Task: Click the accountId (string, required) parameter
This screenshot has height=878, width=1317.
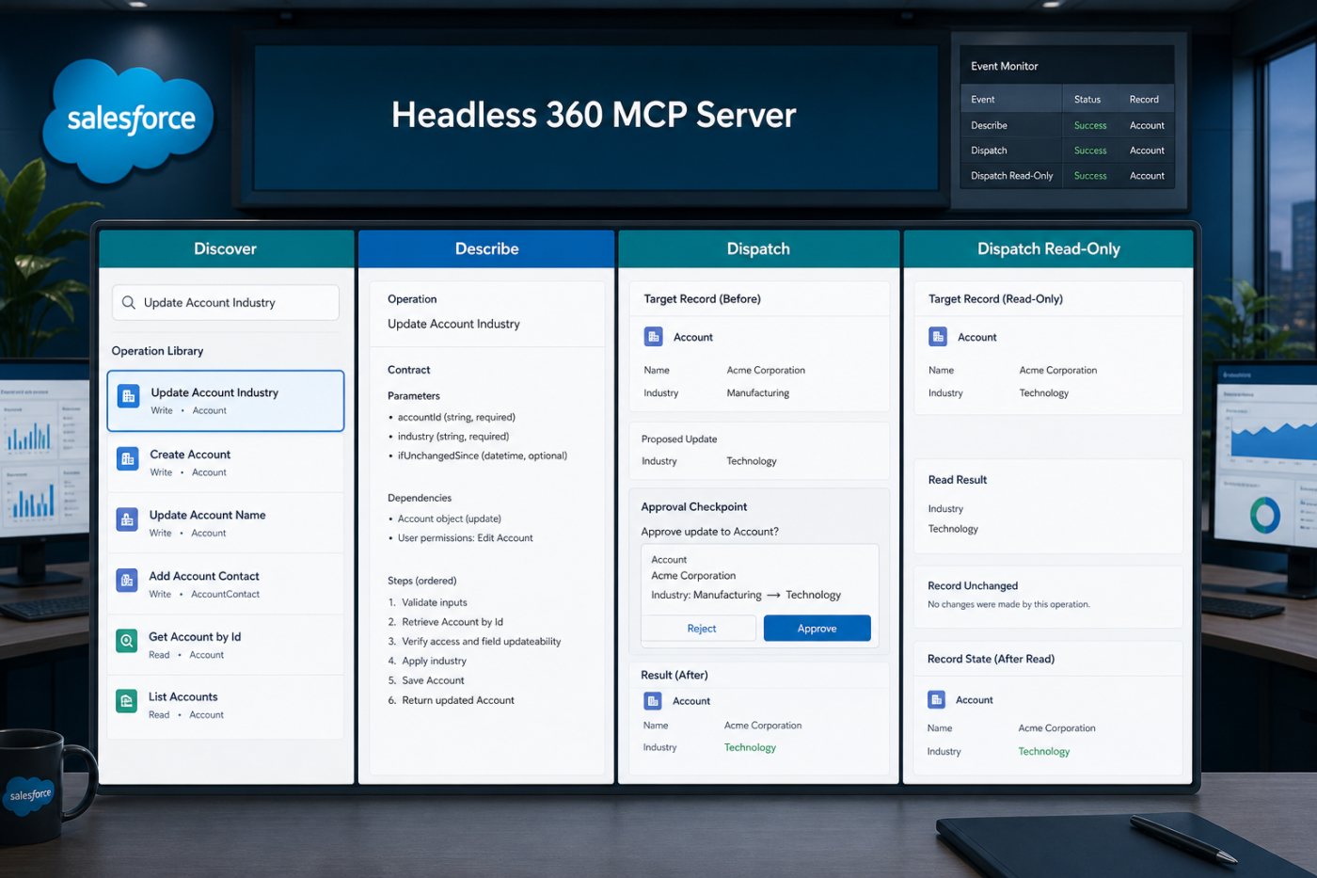Action: 456,417
